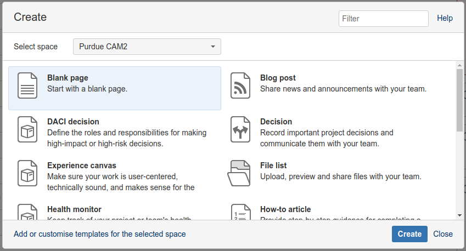Click the Blog post RSS icon

point(240,85)
